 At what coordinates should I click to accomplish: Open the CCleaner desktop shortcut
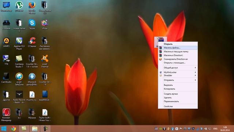click(x=32, y=42)
